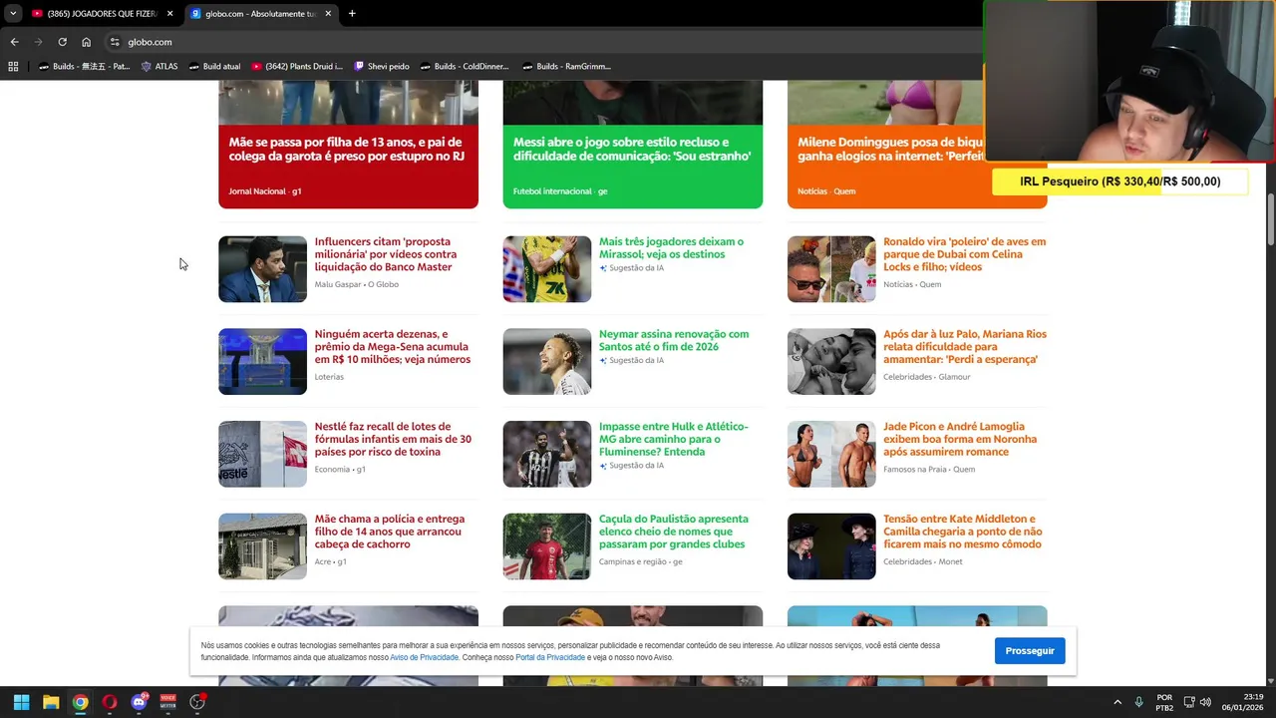Open the Opera browser taskbar icon
Viewport: 1276px width, 718px height.
(x=109, y=702)
